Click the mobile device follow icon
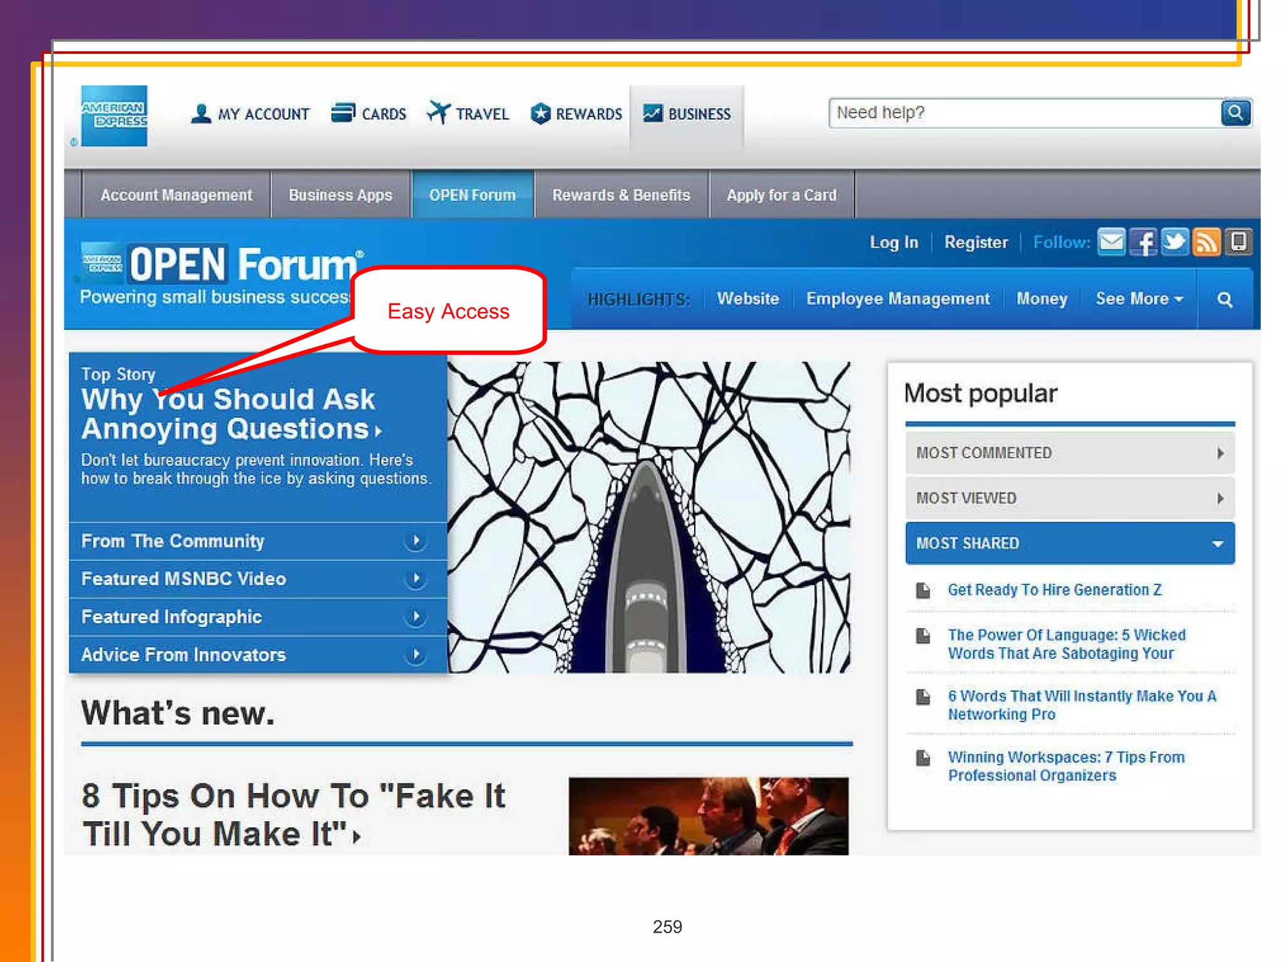Image resolution: width=1282 pixels, height=962 pixels. pos(1238,242)
